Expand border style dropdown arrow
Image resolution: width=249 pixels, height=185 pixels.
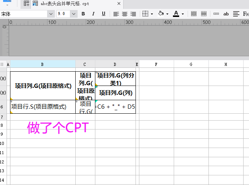click(152, 14)
